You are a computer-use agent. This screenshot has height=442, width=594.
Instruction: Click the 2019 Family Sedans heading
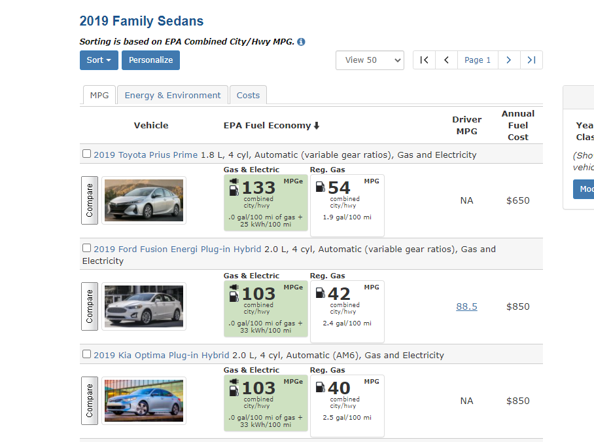point(141,21)
